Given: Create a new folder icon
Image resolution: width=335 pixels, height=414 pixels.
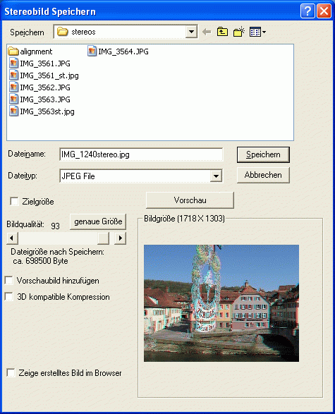Looking at the screenshot, I should click(x=239, y=32).
